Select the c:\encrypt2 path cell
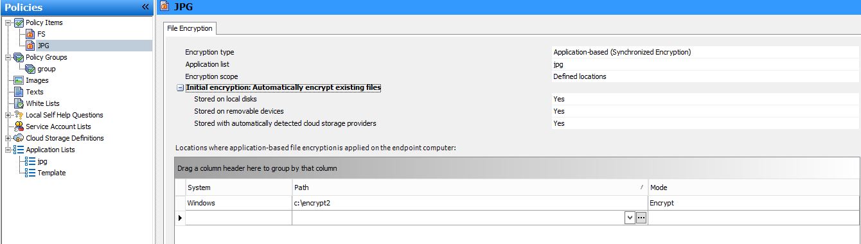The height and width of the screenshot is (244, 861). [x=470, y=203]
